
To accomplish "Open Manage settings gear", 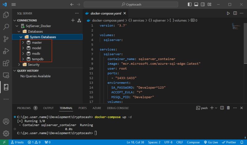I will (x=6, y=133).
